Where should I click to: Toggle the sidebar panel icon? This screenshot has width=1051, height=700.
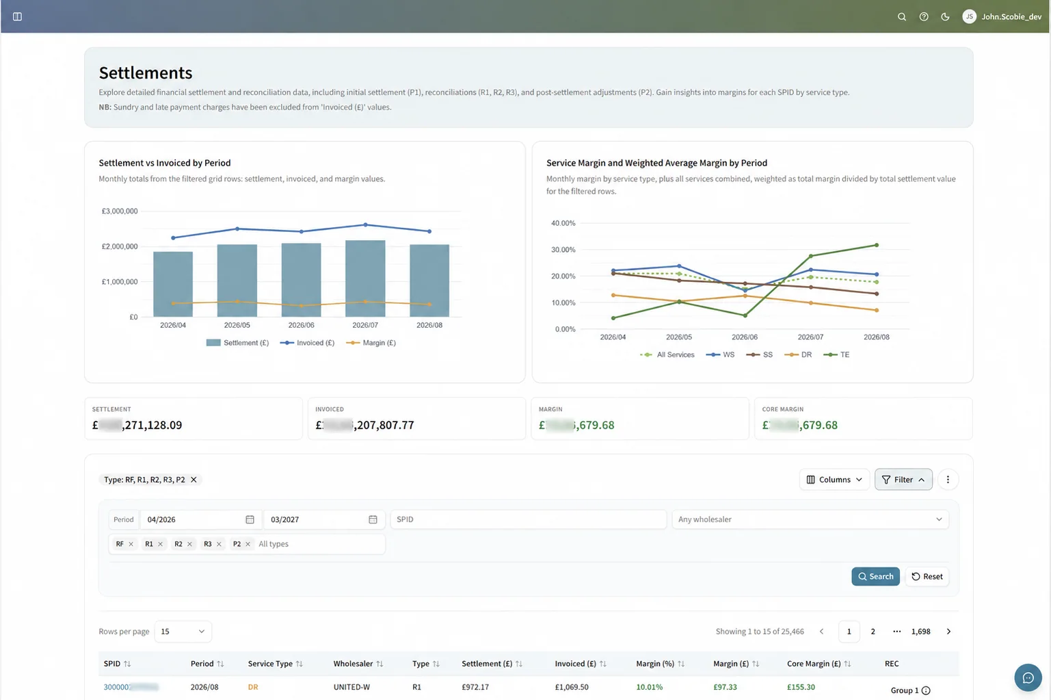(x=17, y=16)
